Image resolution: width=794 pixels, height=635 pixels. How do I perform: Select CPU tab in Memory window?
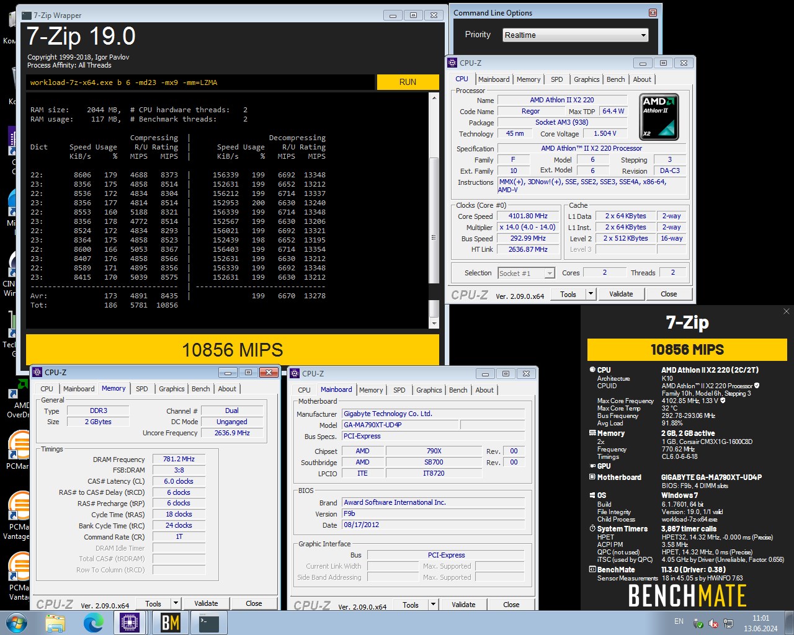[47, 389]
